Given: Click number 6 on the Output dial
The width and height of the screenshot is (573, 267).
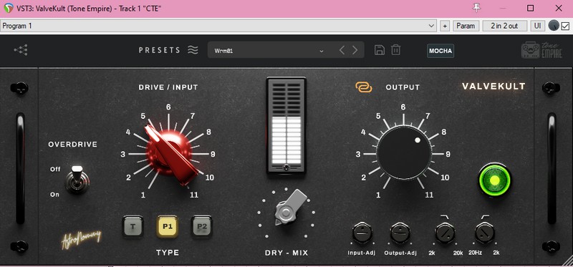Looking at the screenshot, I should click(x=403, y=107).
